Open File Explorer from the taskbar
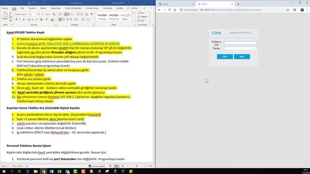310x174 pixels. point(35,172)
